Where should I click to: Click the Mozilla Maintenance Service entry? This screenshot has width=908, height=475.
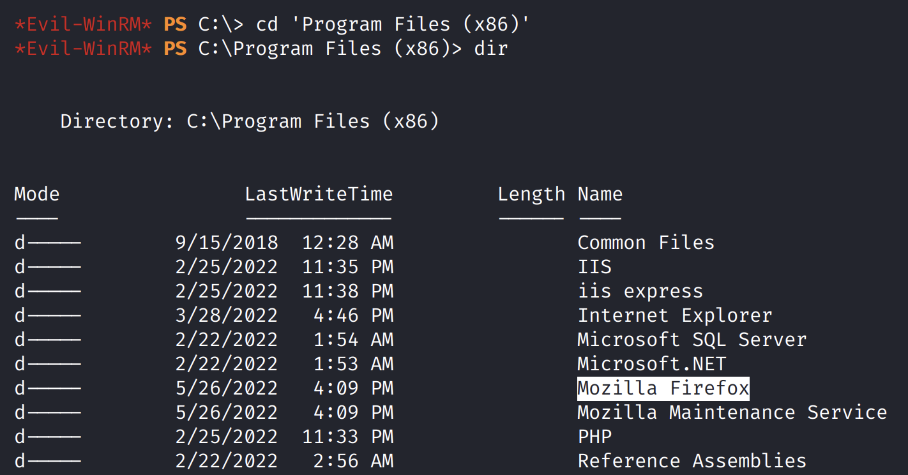tap(732, 412)
